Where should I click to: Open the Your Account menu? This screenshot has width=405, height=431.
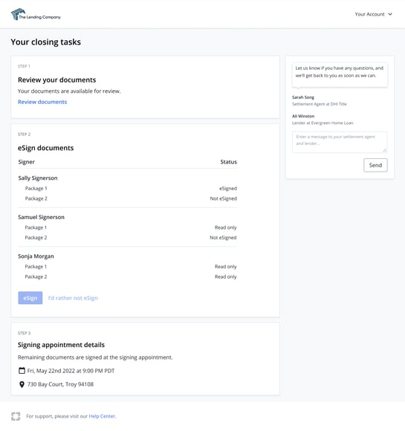373,14
